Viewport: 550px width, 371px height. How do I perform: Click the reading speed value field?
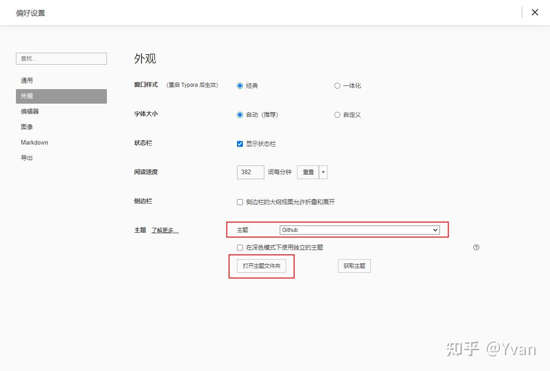tap(250, 172)
